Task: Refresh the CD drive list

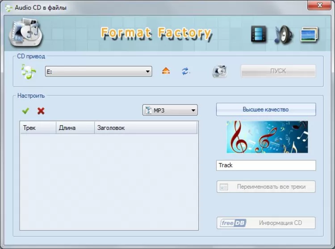Action: 185,71
